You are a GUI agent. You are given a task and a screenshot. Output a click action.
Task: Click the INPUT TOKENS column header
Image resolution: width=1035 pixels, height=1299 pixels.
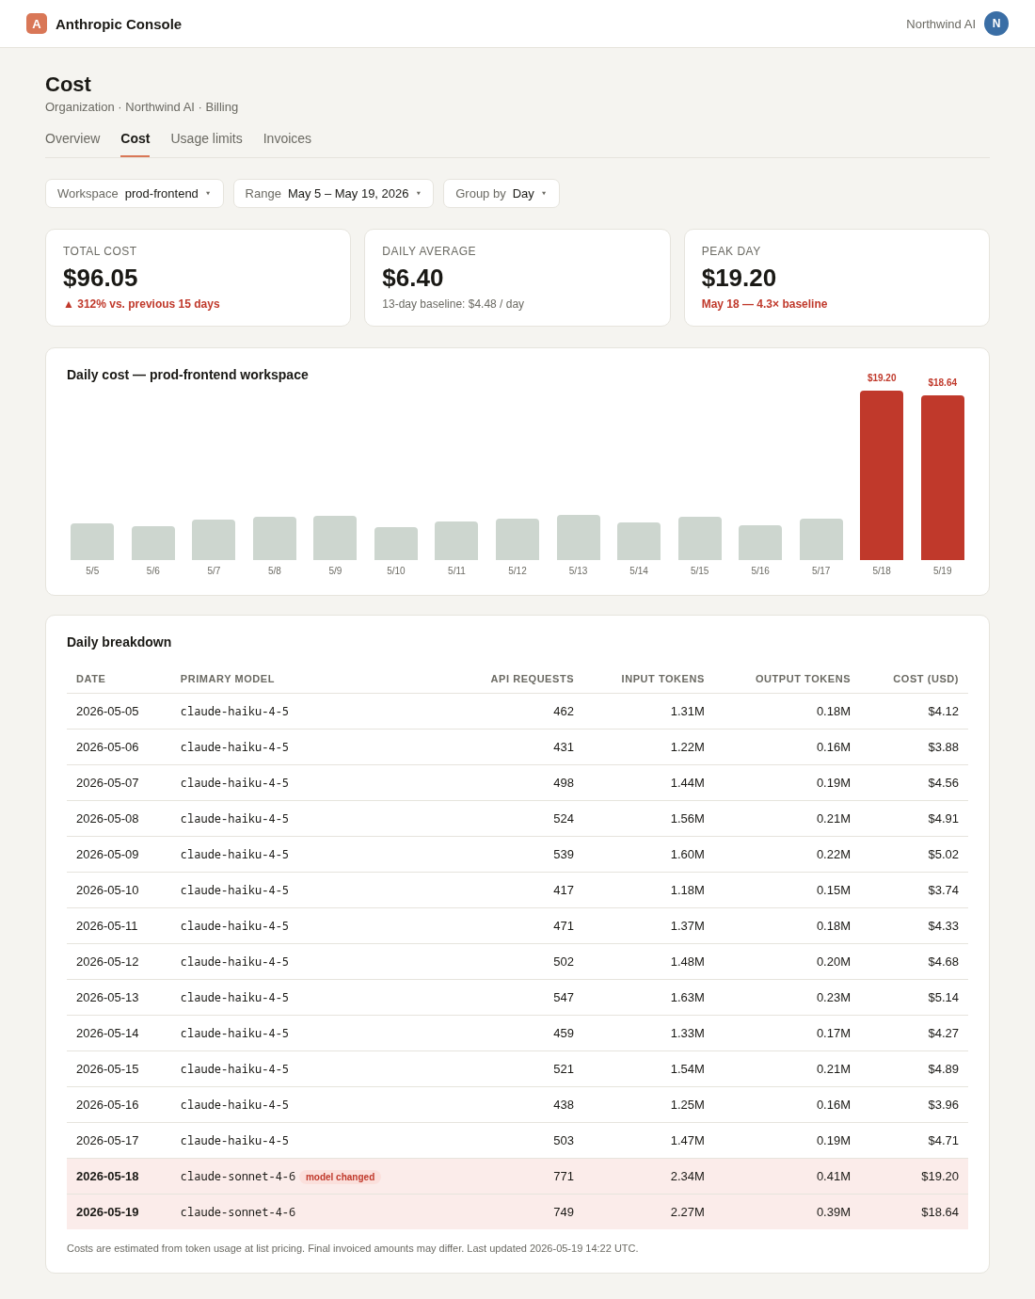tap(662, 679)
